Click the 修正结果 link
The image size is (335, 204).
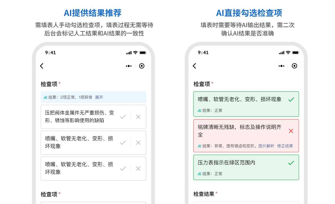click(285, 146)
